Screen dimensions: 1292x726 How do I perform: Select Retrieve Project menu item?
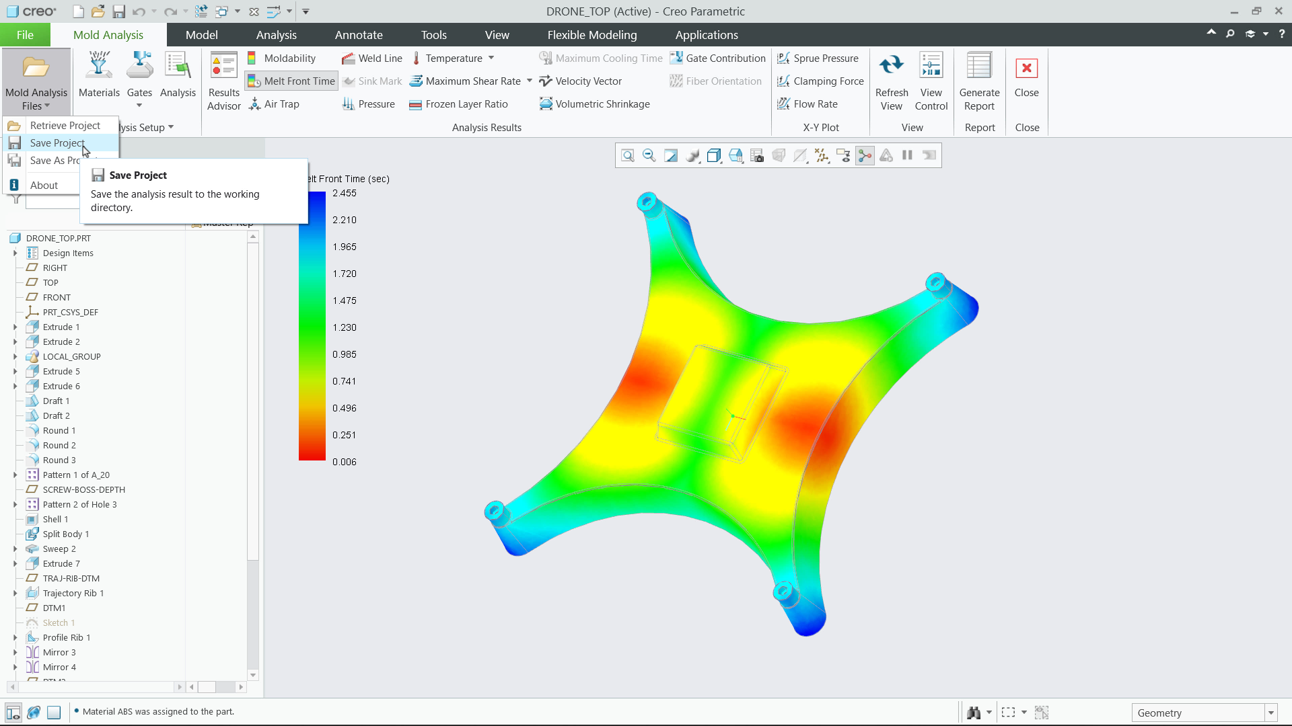(x=61, y=126)
